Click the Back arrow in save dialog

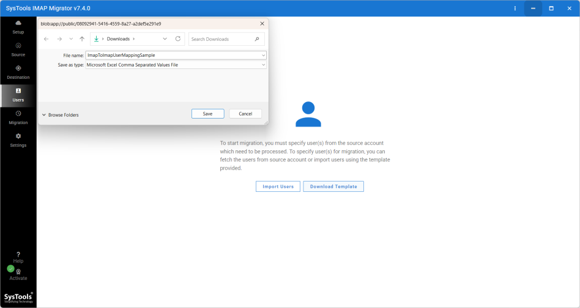[46, 39]
